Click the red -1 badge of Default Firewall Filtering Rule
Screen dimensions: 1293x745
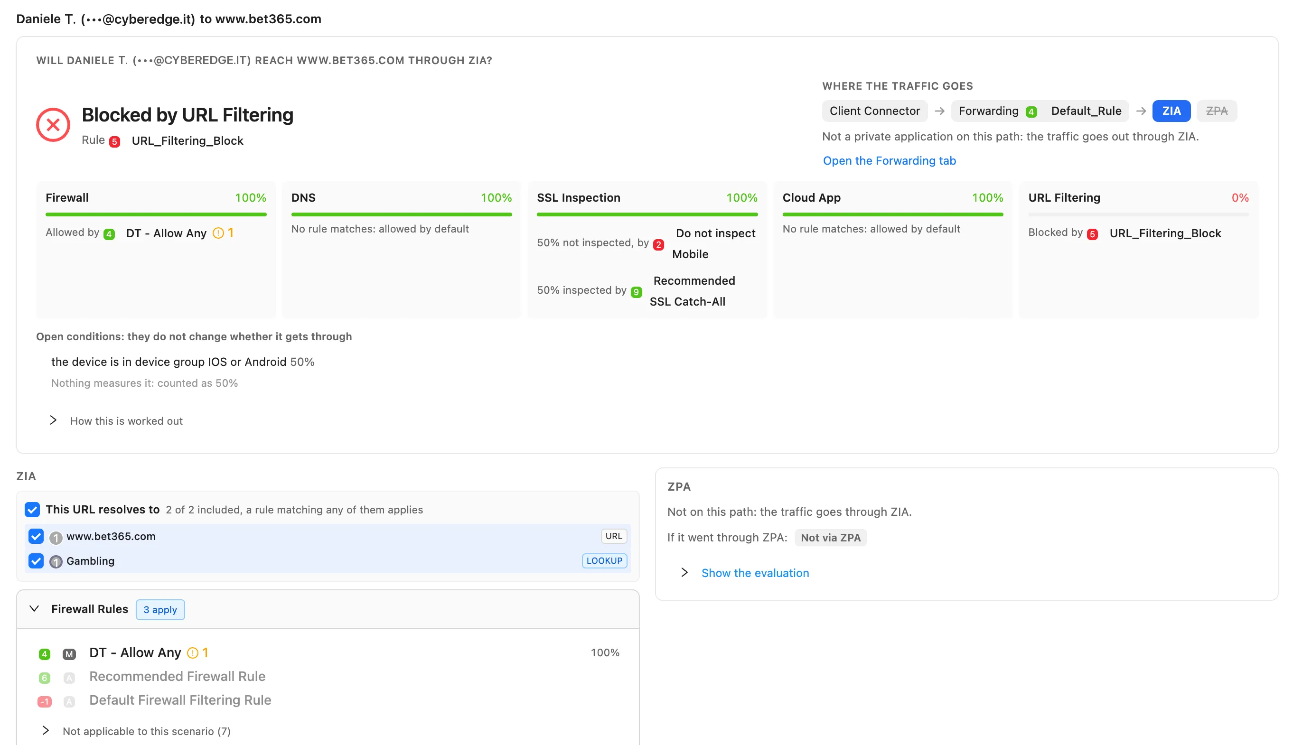pyautogui.click(x=45, y=701)
